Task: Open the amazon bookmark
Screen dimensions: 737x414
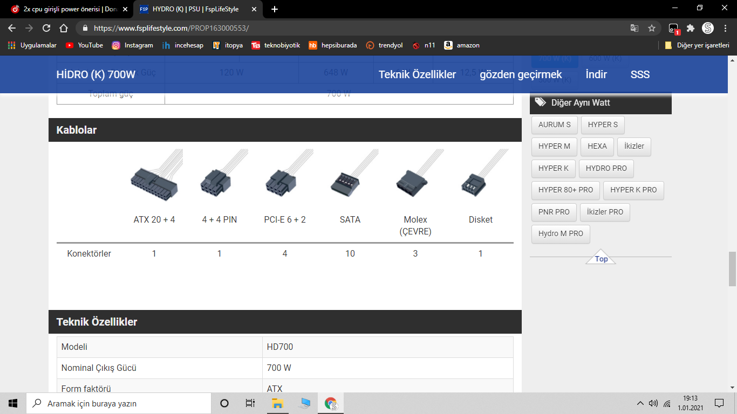Action: [462, 45]
